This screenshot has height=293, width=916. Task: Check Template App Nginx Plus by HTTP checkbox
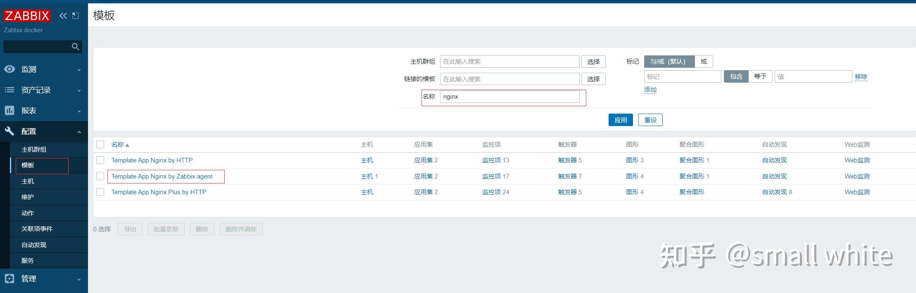(100, 192)
